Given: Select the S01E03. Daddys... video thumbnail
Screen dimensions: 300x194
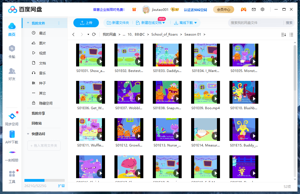Looking at the screenshot, I should click(x=167, y=55).
